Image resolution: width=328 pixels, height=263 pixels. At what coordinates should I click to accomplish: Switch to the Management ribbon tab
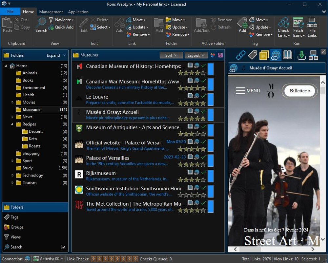pyautogui.click(x=51, y=12)
